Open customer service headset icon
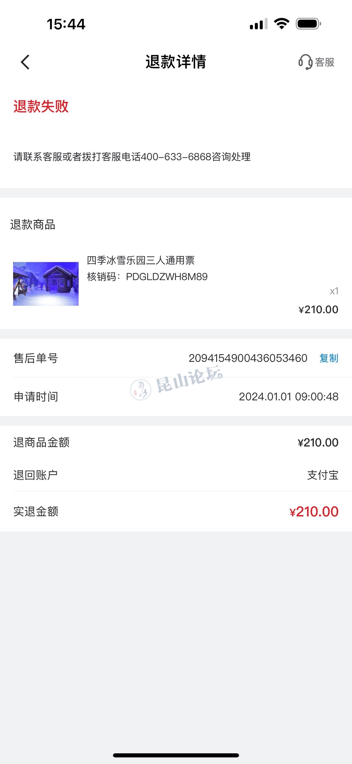 tap(305, 62)
